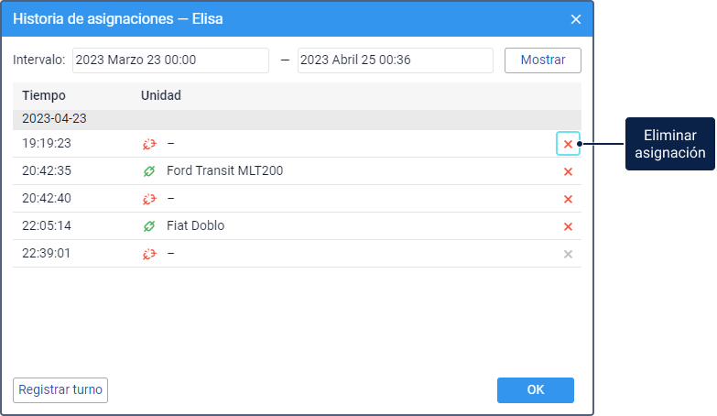717x416 pixels.
Task: Click the Unidad column header
Action: point(161,95)
